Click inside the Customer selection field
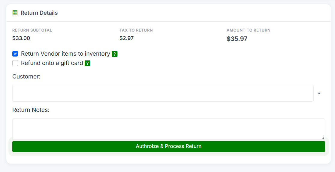335x172 pixels. click(x=163, y=93)
